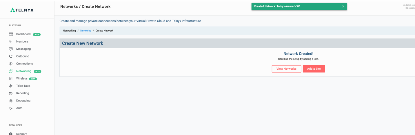Click the Outbound phone icon

pyautogui.click(x=11, y=56)
